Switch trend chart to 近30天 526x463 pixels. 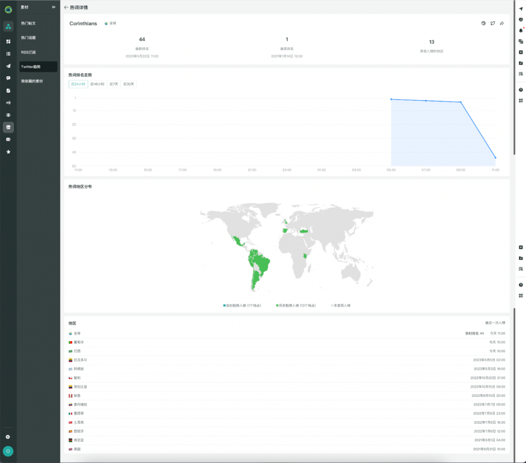[x=129, y=84]
